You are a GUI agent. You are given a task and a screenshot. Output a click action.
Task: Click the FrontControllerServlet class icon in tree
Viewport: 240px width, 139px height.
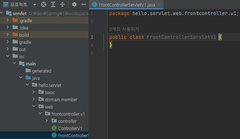tap(54, 135)
